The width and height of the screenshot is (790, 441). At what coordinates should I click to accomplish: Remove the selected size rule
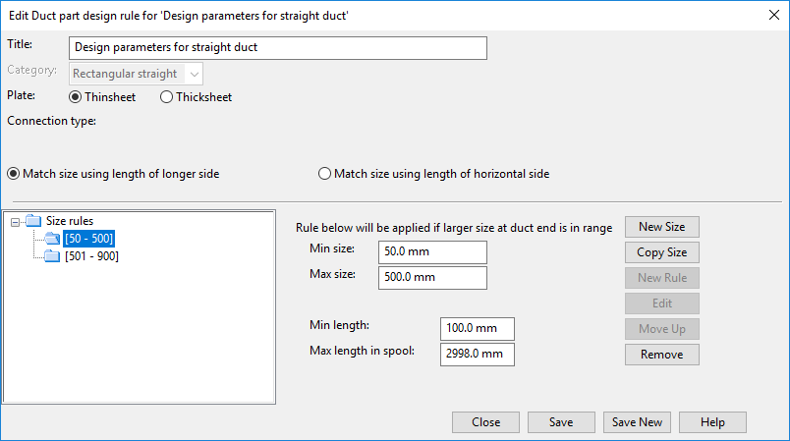click(661, 355)
